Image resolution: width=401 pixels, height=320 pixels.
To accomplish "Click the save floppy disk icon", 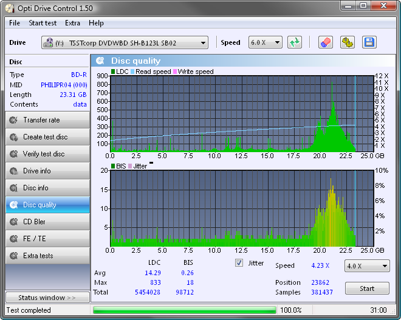I will tap(369, 42).
